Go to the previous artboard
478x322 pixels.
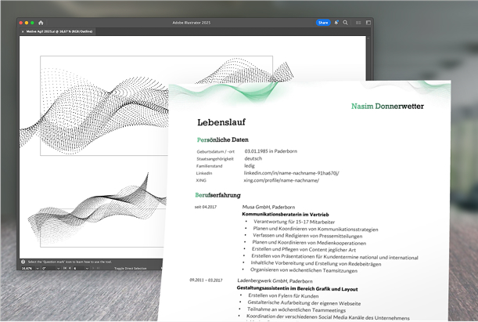[x=70, y=268]
